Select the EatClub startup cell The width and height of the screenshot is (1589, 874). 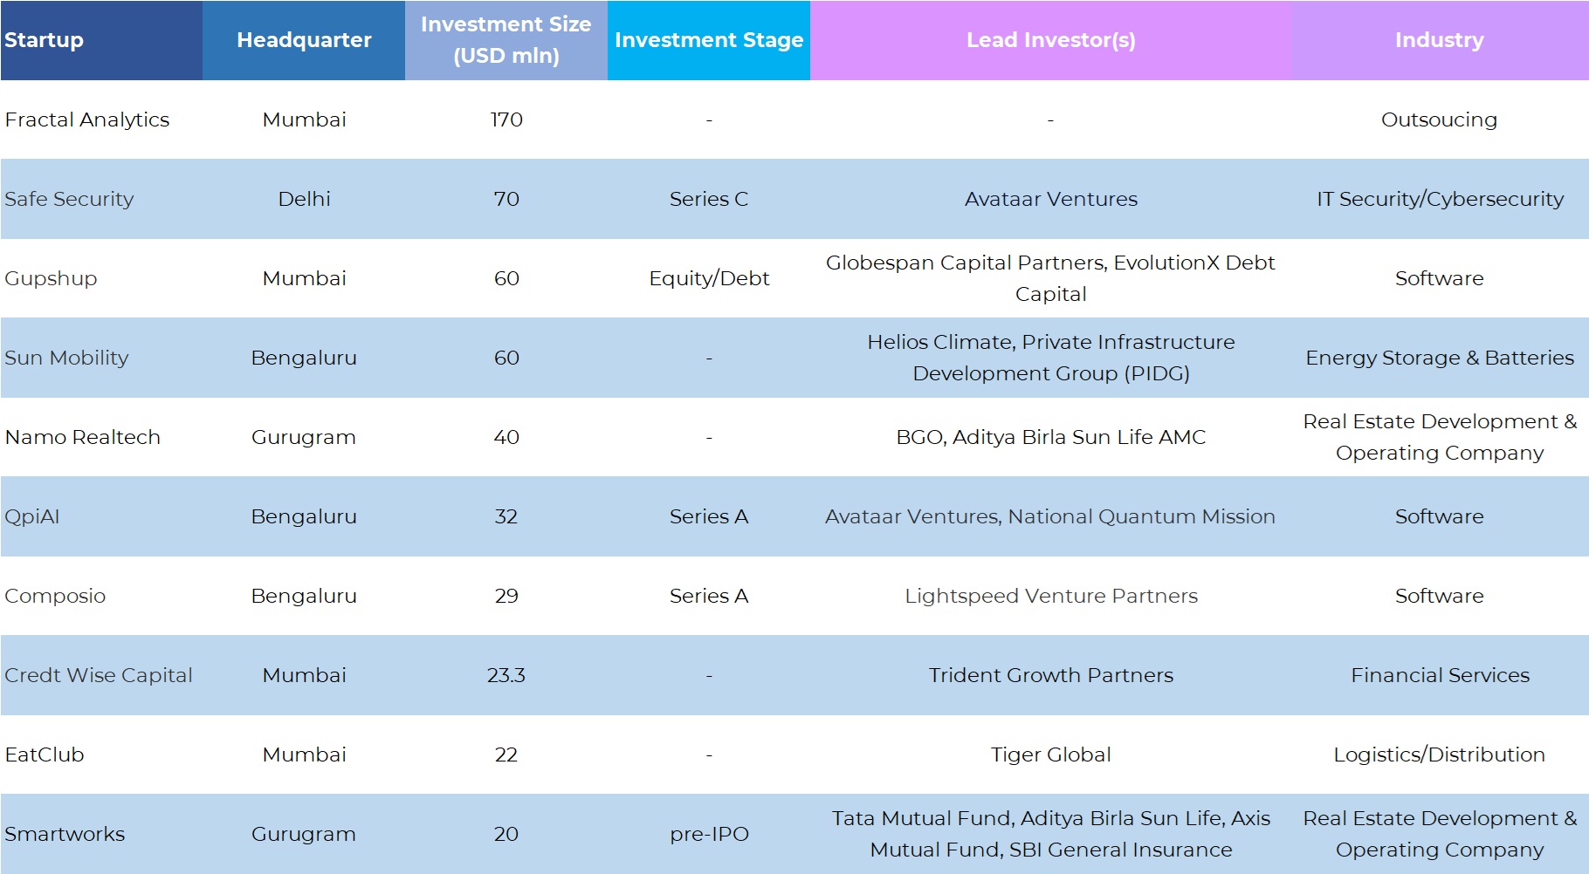pos(45,755)
